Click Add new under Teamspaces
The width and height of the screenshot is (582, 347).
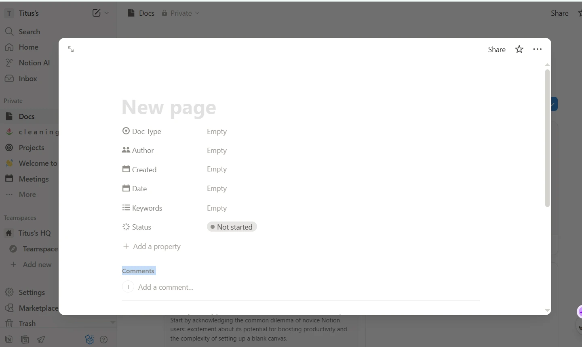pos(37,265)
